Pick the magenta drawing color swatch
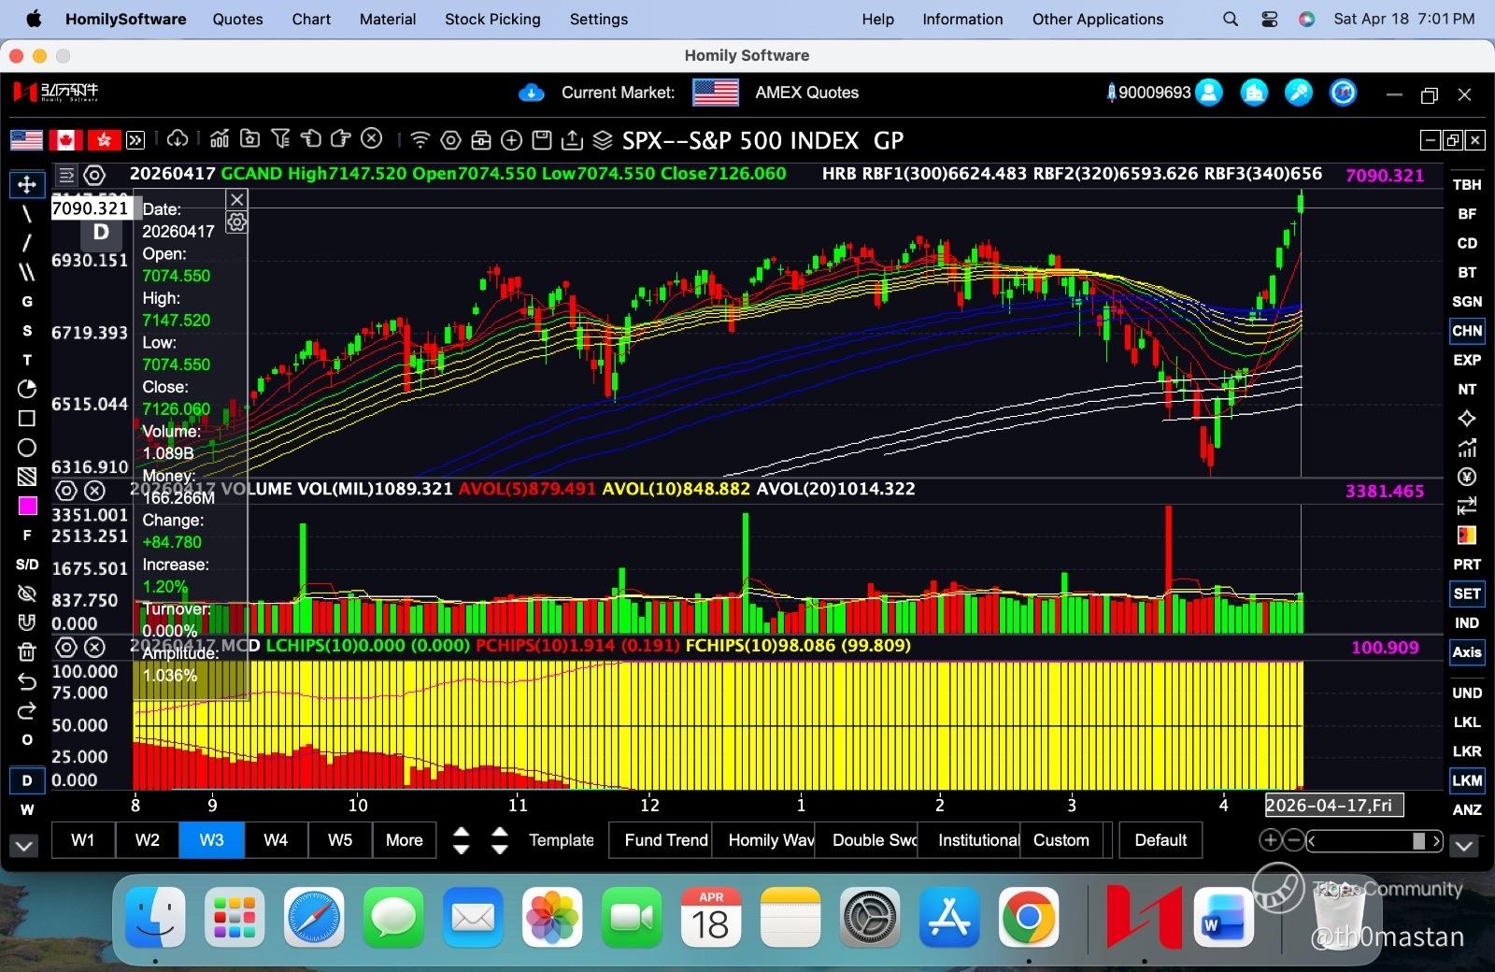Viewport: 1495px width, 972px height. coord(27,506)
